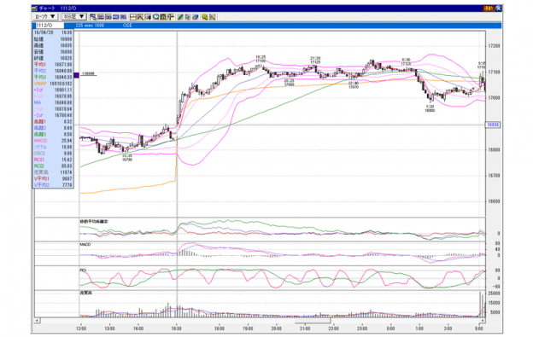This screenshot has height=337, width=533.
Task: Open the ローソク chart type dropdown
Action: tap(45, 16)
